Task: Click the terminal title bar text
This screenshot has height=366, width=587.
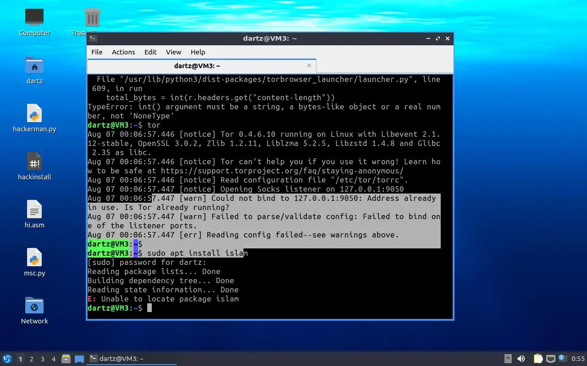Action: point(270,38)
